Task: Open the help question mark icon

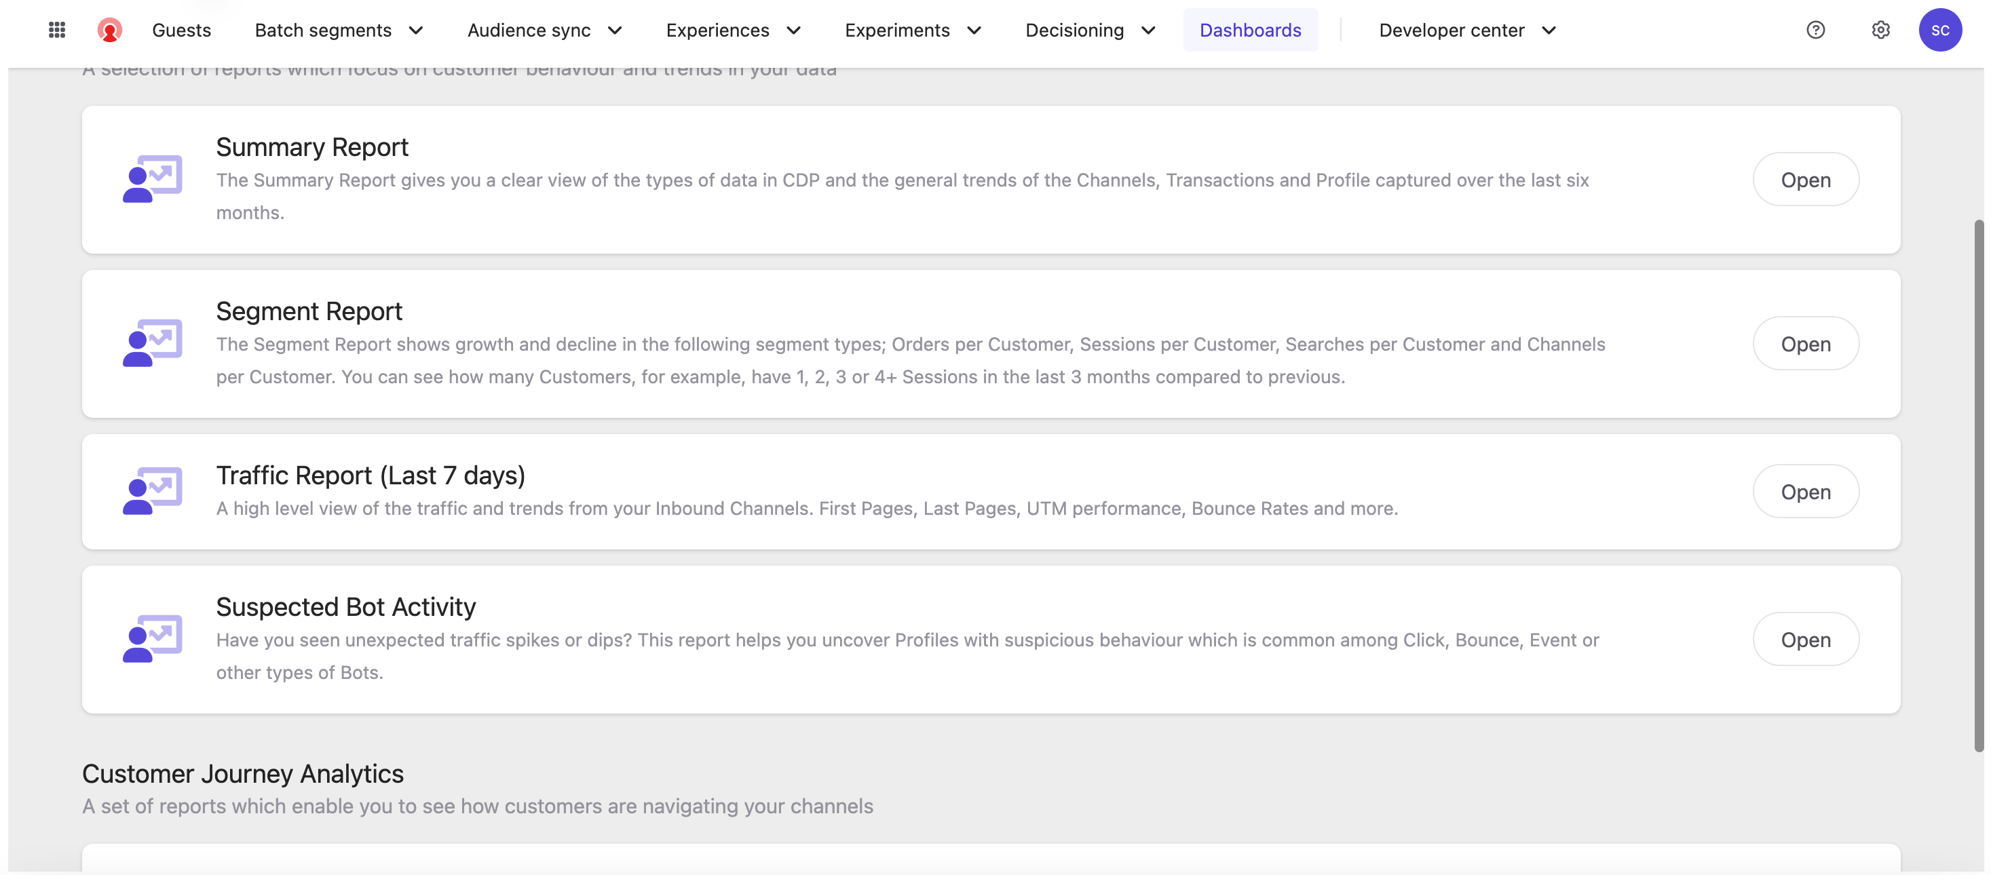Action: (x=1815, y=30)
